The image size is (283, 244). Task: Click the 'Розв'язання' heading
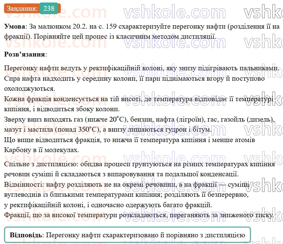pyautogui.click(x=25, y=54)
